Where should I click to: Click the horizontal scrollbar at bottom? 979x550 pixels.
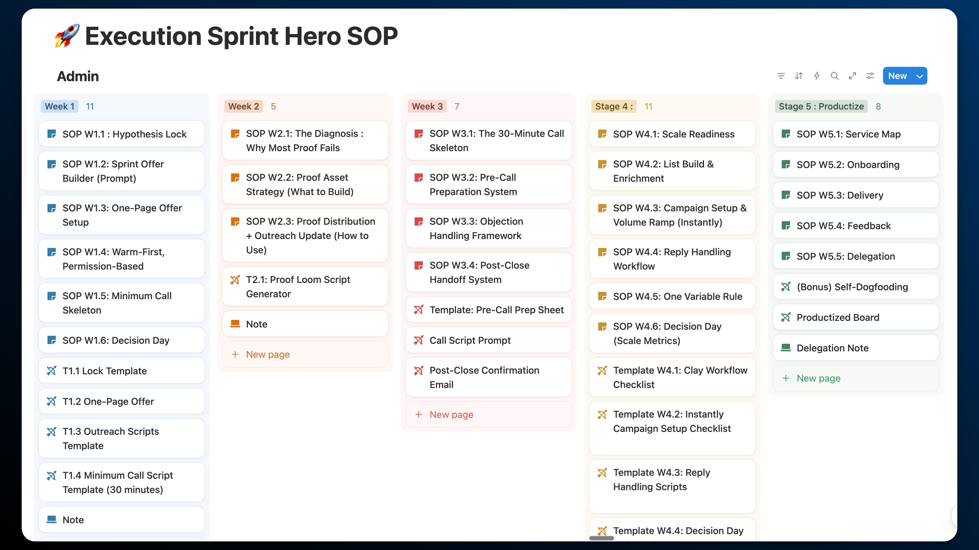tap(601, 538)
